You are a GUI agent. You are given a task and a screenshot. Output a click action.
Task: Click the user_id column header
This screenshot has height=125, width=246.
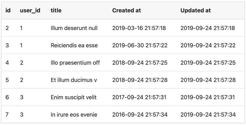click(x=30, y=11)
